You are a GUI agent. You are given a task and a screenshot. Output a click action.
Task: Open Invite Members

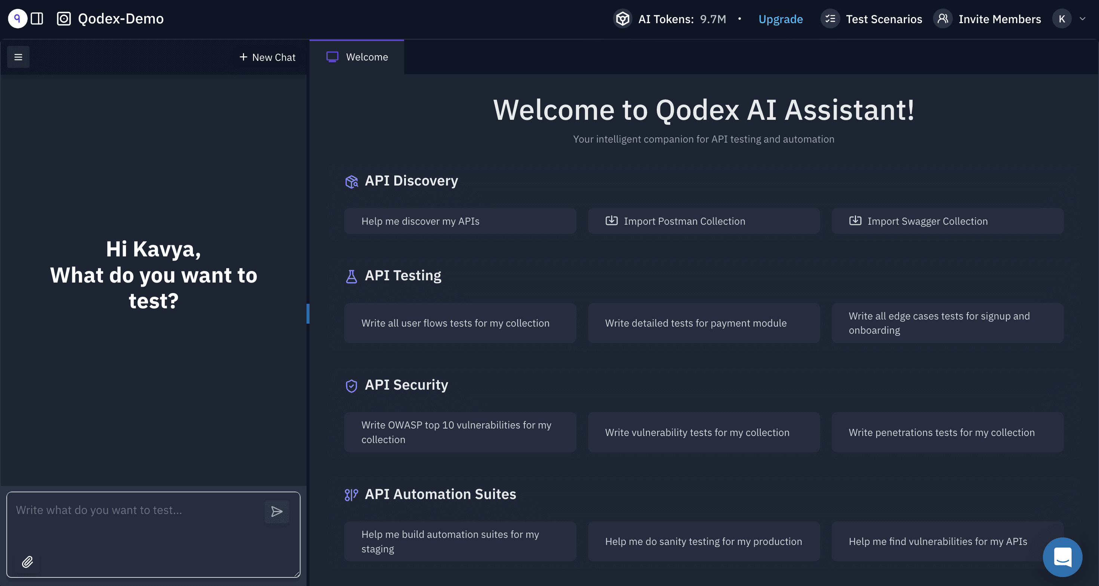1000,19
